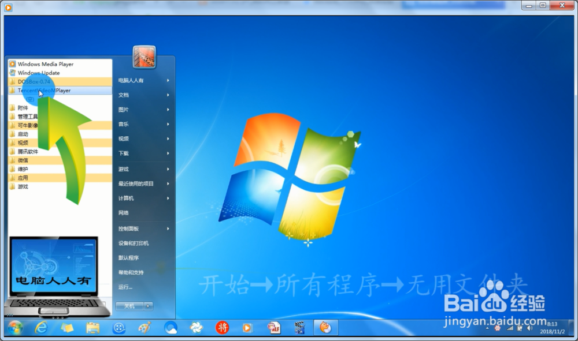Open the HLF reader taskbar icon
Screen dimensions: 578x341
(274, 327)
